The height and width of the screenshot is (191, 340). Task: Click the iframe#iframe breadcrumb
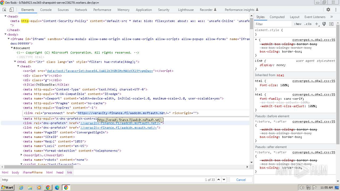[x=33, y=172]
